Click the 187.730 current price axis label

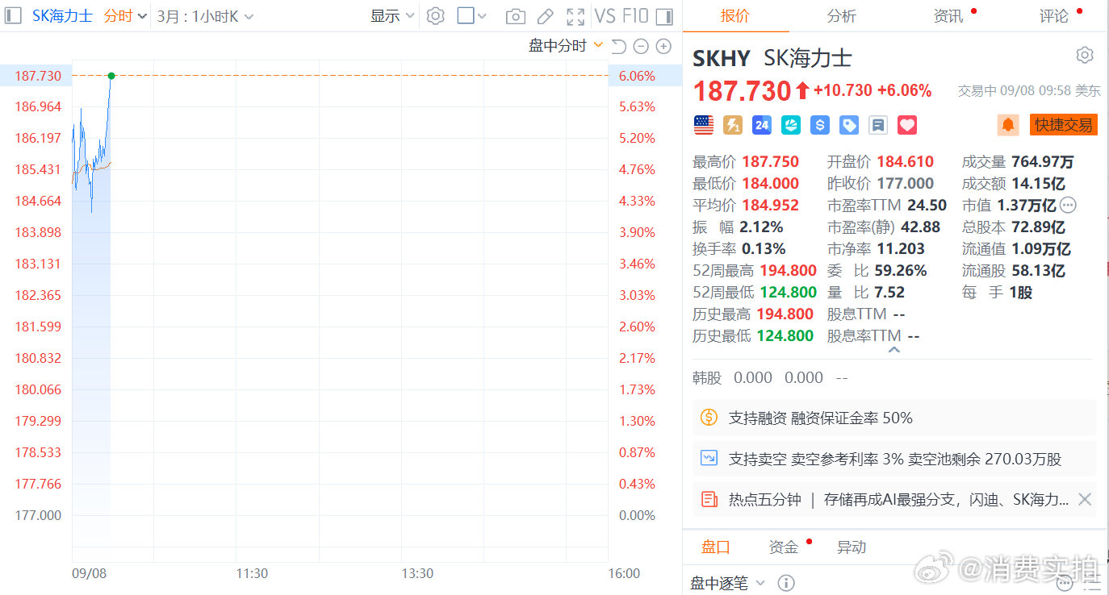[x=38, y=76]
